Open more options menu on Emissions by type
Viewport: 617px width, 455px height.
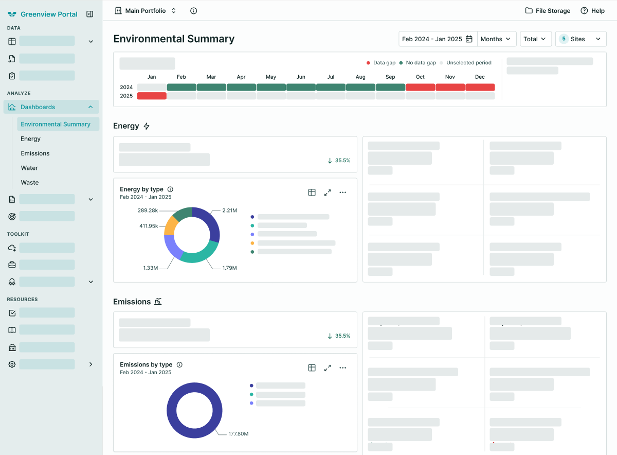[x=343, y=368]
